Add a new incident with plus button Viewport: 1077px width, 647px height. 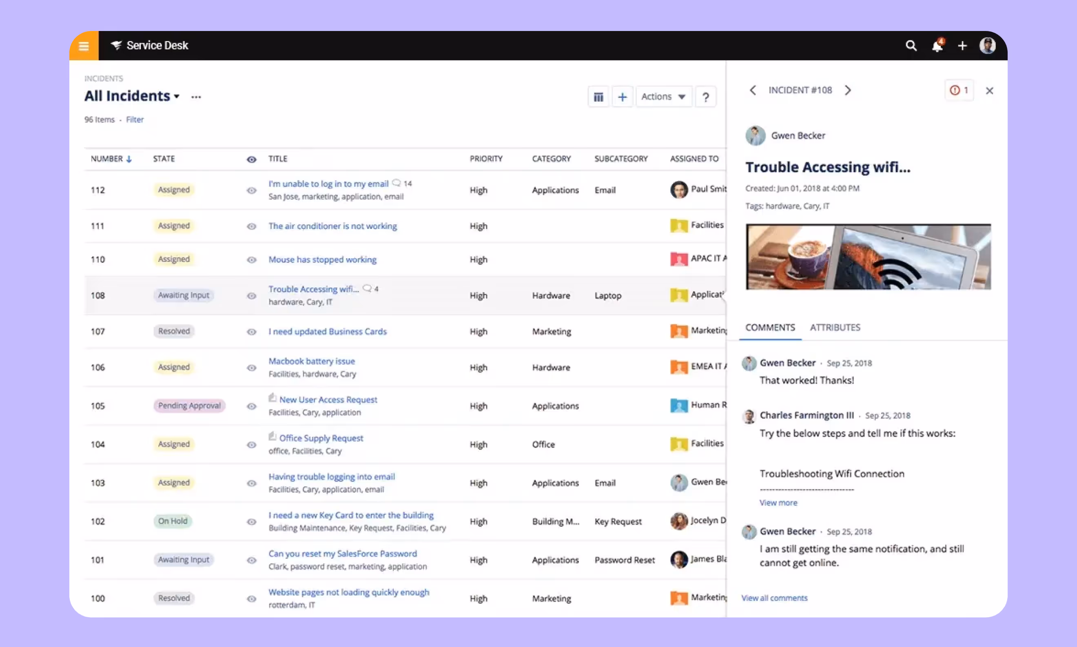click(622, 97)
